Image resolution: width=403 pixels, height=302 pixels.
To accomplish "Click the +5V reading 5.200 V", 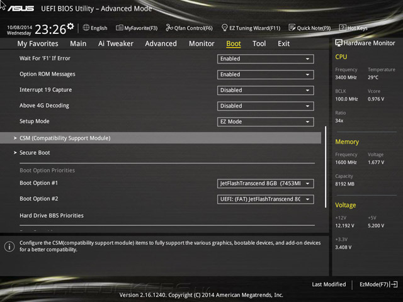I will click(376, 225).
